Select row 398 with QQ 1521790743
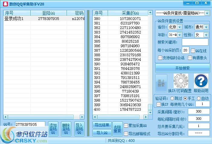The height and width of the screenshot is (144, 212). coord(120,100)
